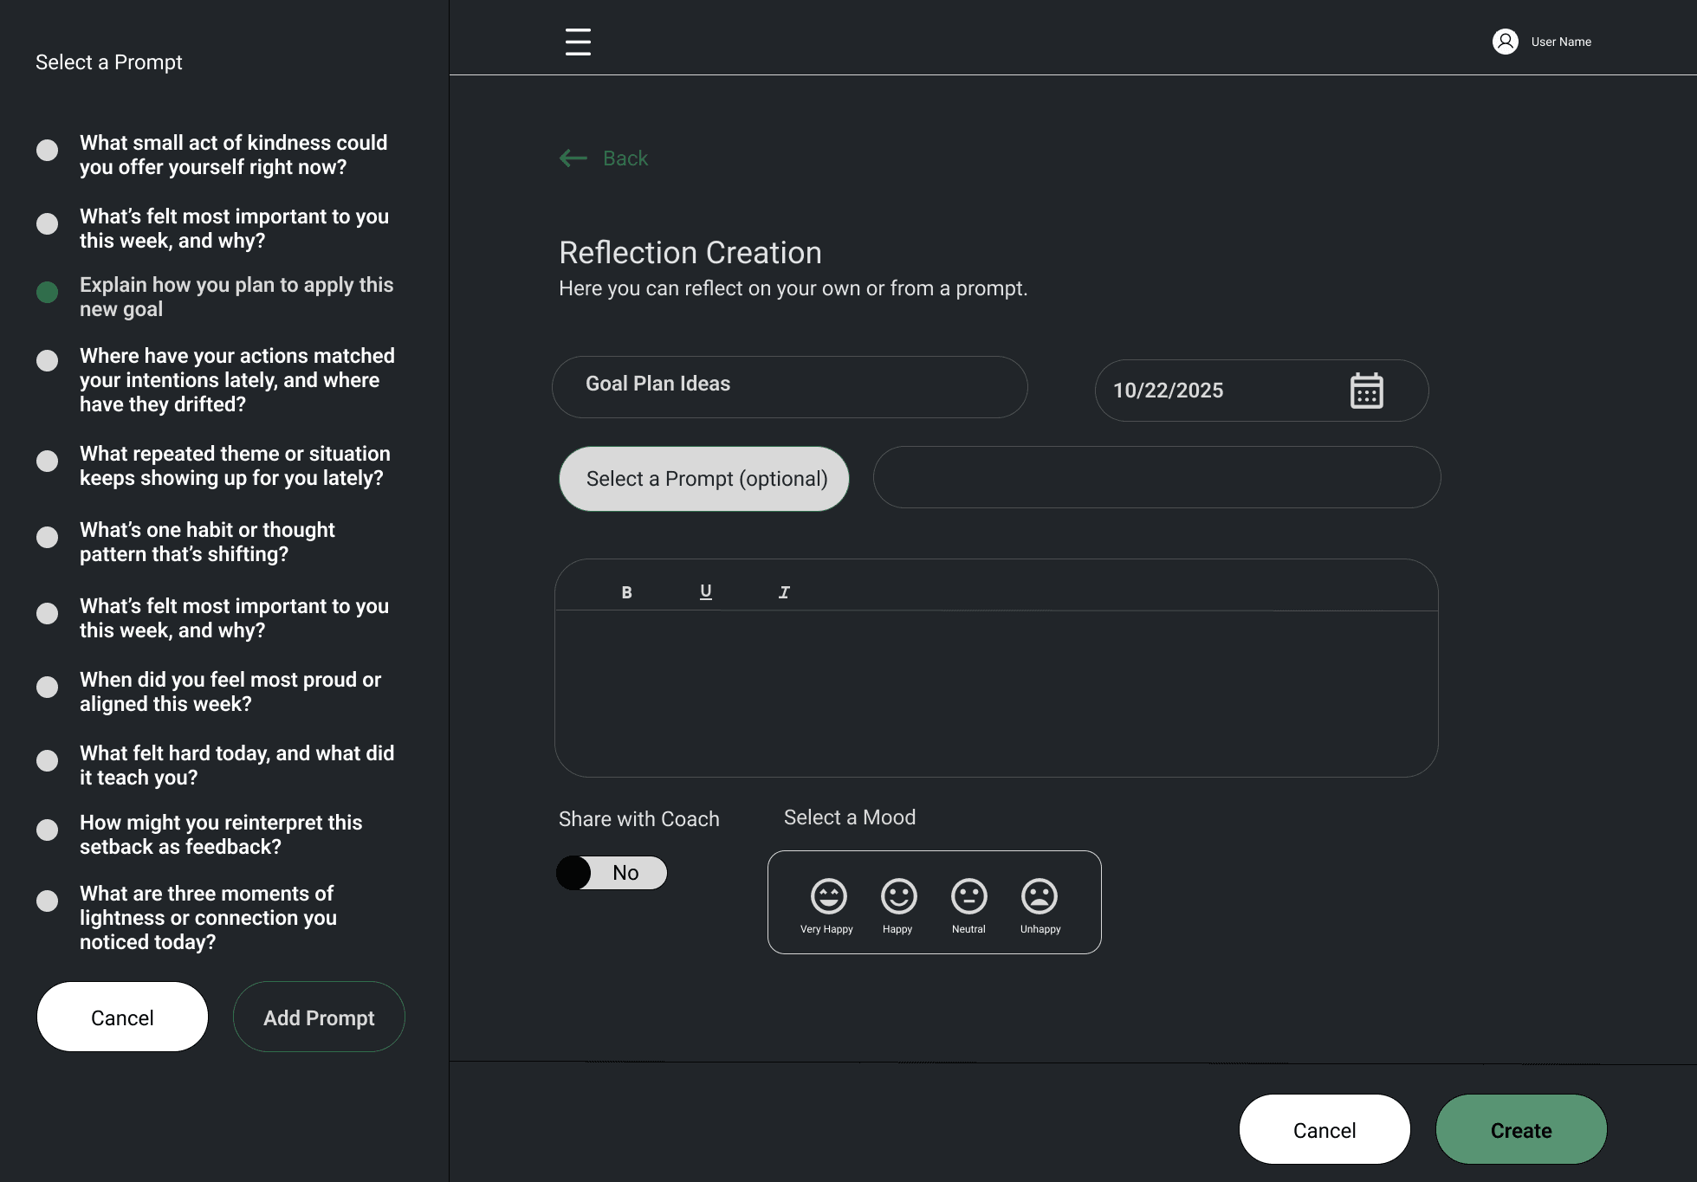
Task: Toggle italic text formatting
Action: (784, 592)
